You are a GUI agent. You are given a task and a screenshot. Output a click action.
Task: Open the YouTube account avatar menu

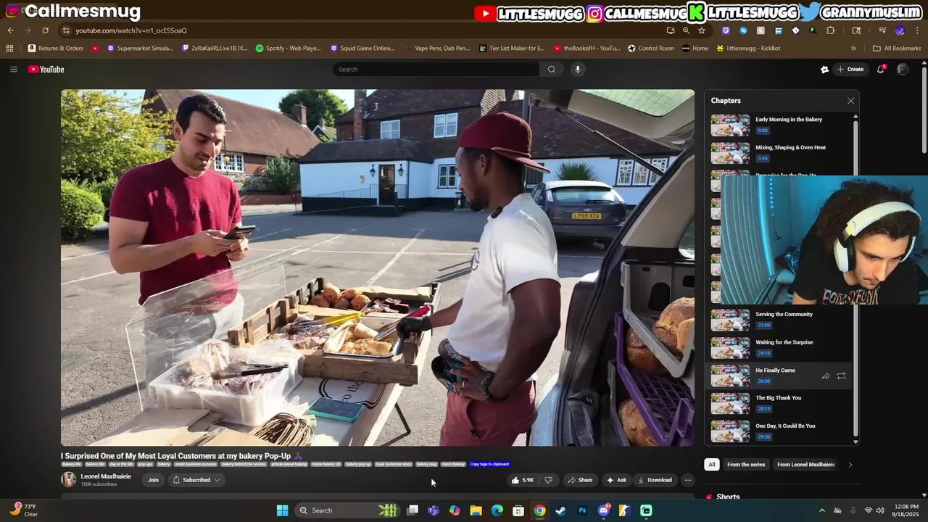click(x=903, y=70)
